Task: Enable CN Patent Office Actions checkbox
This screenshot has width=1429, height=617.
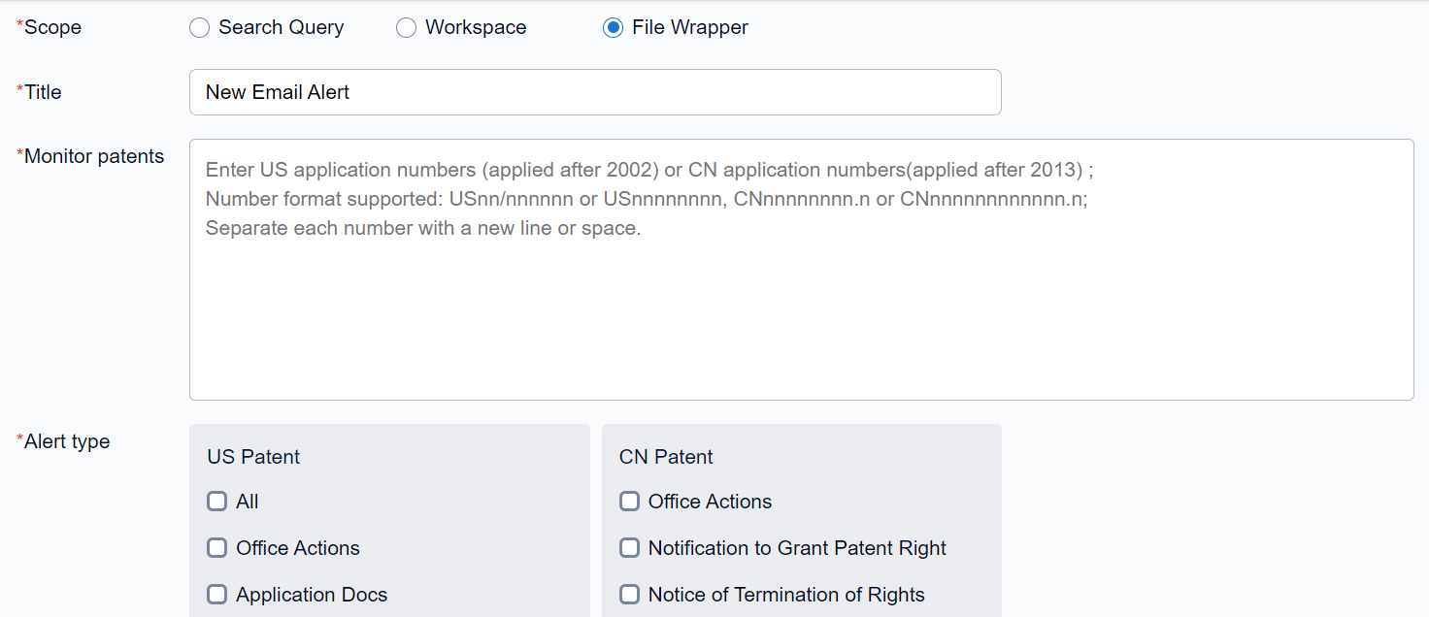Action: pos(630,502)
